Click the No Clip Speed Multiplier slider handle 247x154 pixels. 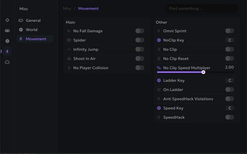[x=203, y=72]
